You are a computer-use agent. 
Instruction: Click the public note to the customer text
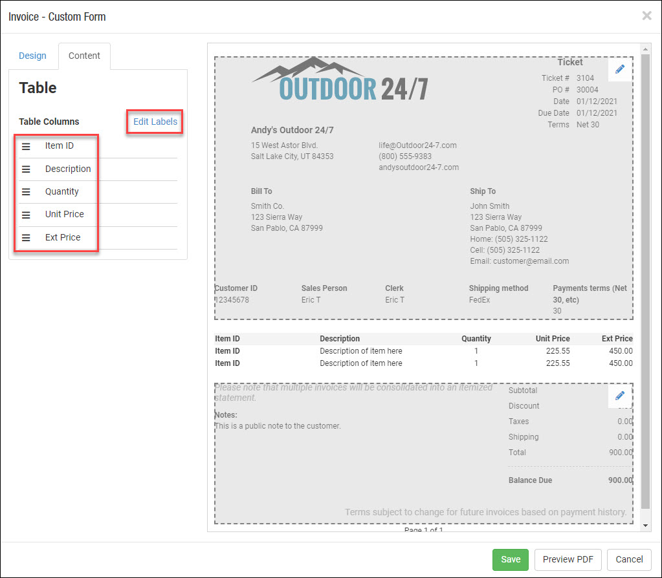click(278, 426)
